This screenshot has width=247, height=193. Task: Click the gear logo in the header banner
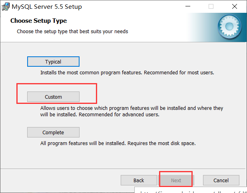click(229, 27)
